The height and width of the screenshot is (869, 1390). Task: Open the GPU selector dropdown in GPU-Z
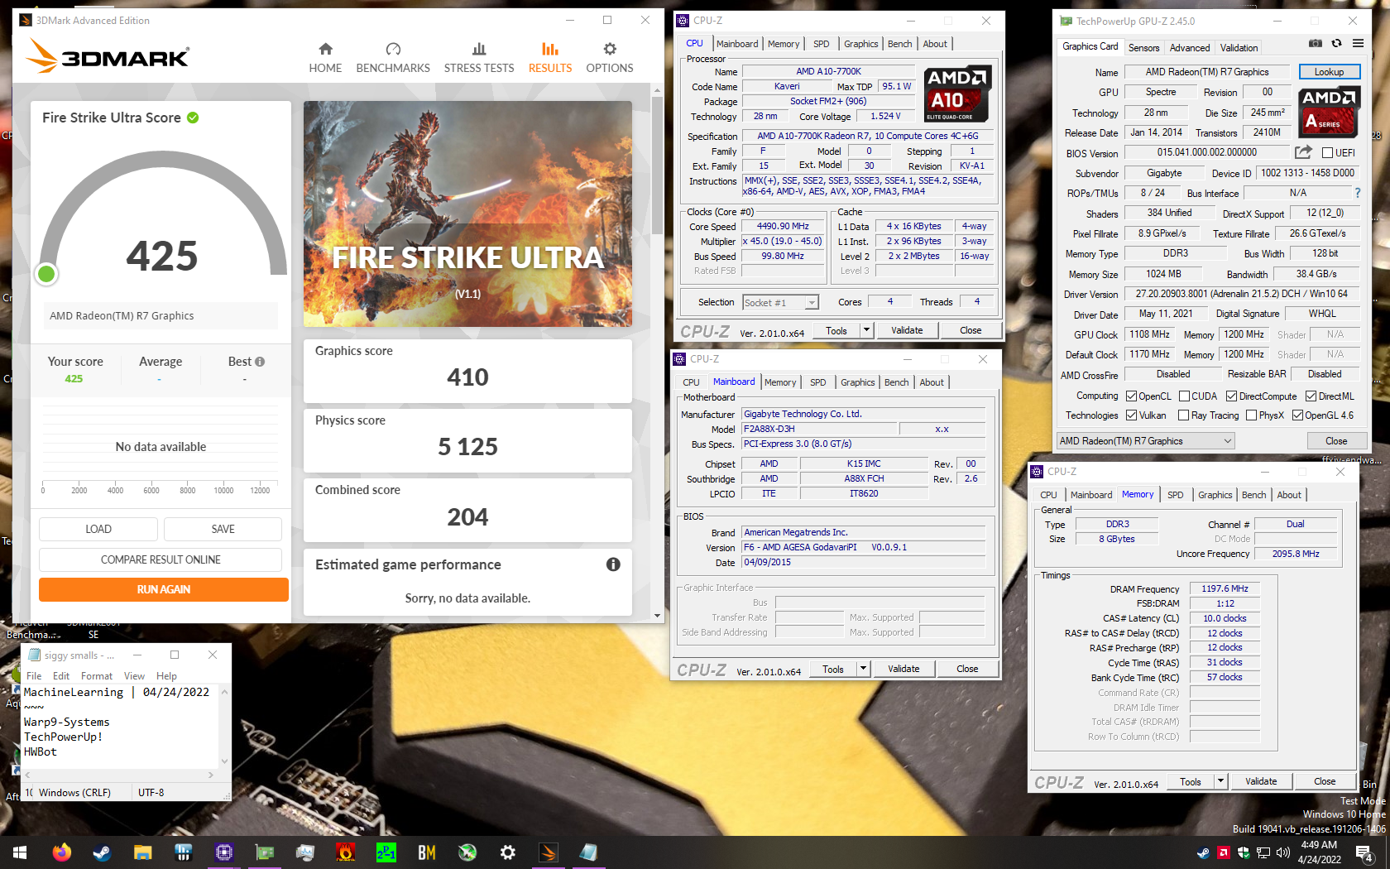pyautogui.click(x=1145, y=441)
